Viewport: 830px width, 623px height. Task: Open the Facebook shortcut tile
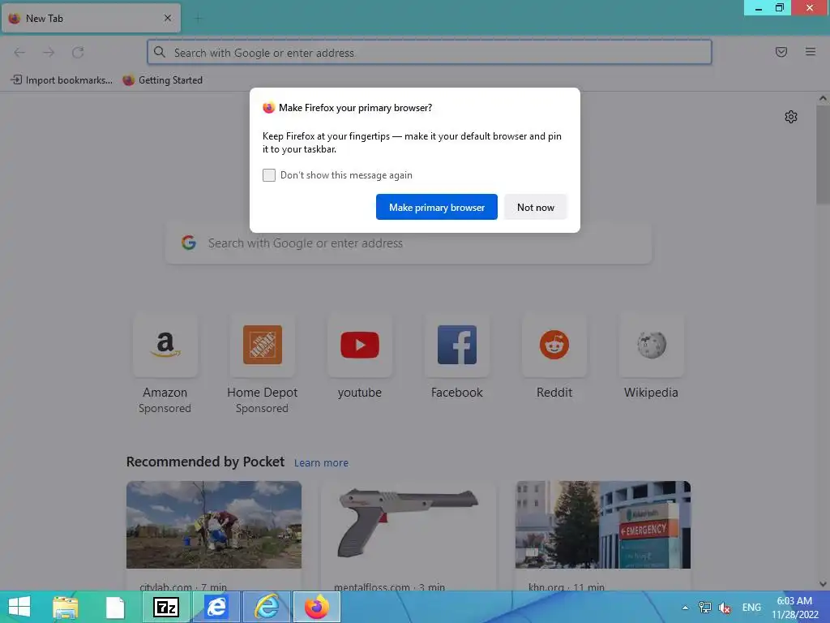457,345
